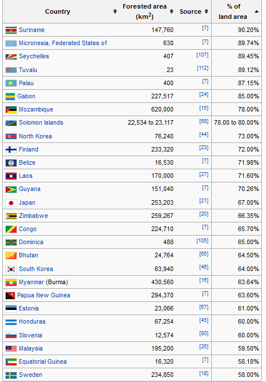Screen dimensions: 266x382
Task: Sort table by Country column arrows
Action: (x=115, y=11)
